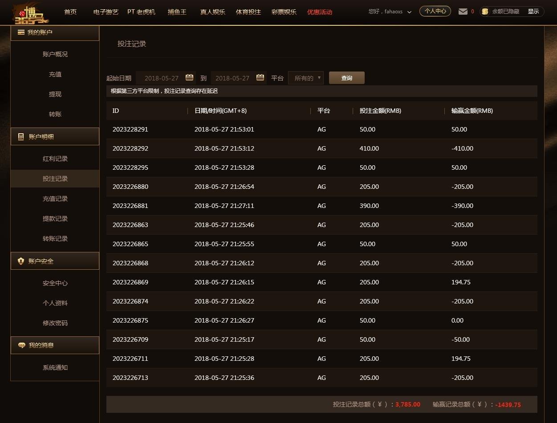The width and height of the screenshot is (557, 423).
Task: Open 优惠活动 menu item
Action: tap(320, 12)
